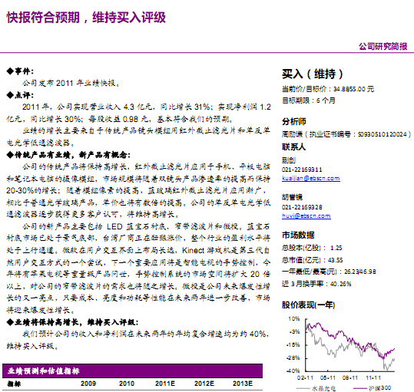The height and width of the screenshot is (392, 414).
Task: Select phone number 021-22169311
Action: [302, 170]
